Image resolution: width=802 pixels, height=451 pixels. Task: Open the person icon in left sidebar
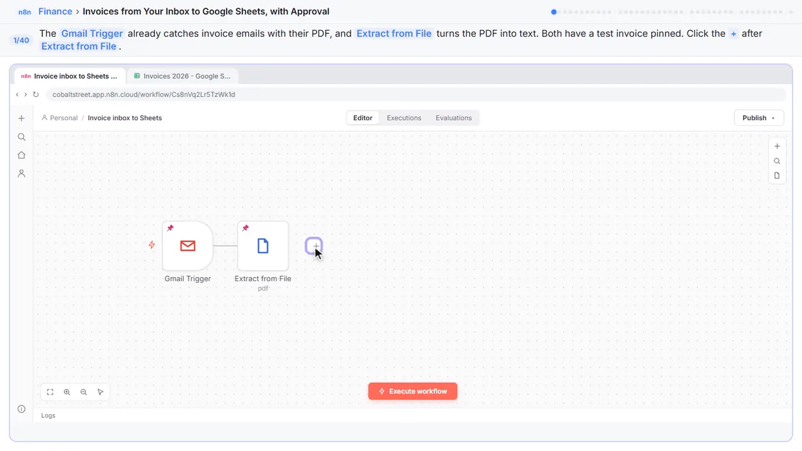tap(21, 174)
